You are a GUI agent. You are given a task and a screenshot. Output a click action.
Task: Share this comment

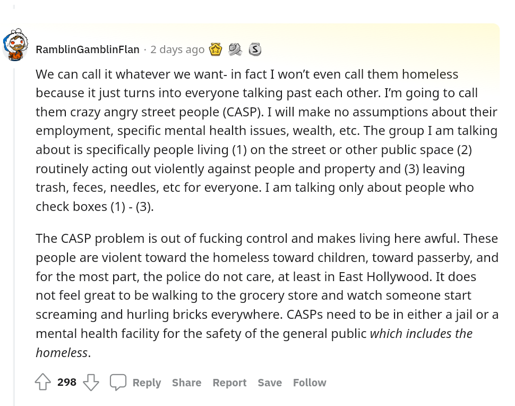(186, 383)
